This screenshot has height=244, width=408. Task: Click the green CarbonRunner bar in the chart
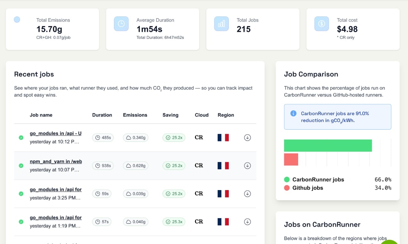point(328,145)
